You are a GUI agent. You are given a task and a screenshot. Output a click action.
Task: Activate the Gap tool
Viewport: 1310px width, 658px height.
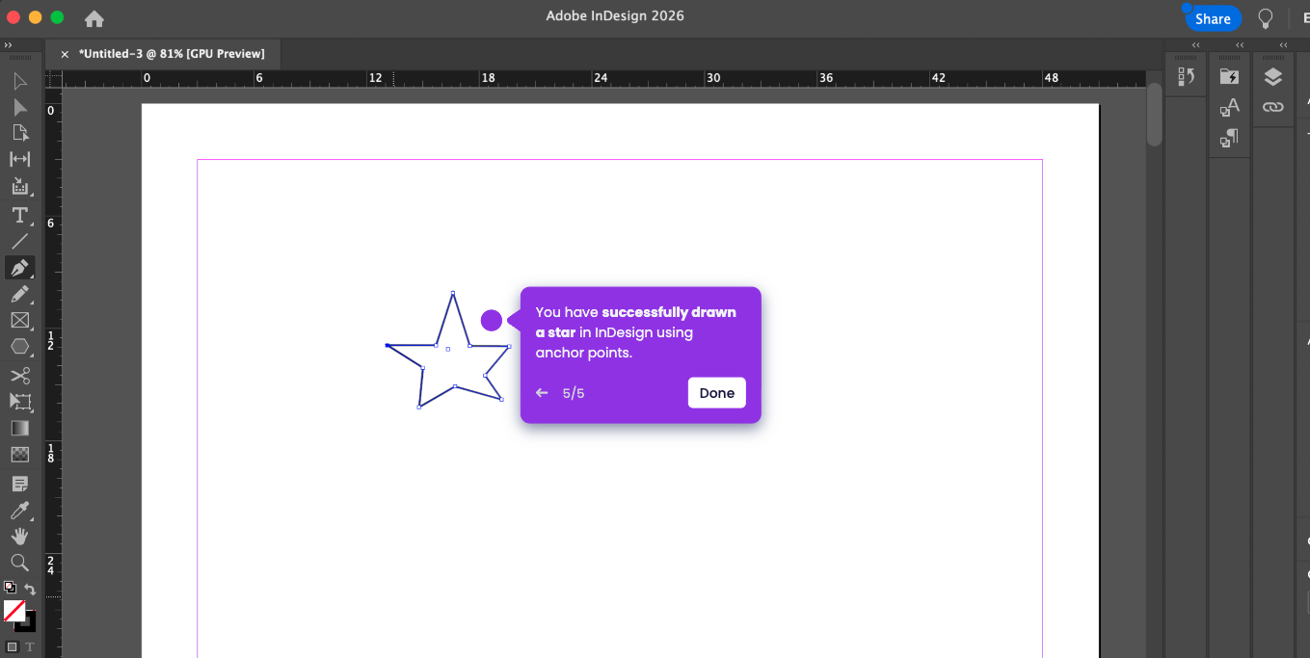tap(19, 159)
